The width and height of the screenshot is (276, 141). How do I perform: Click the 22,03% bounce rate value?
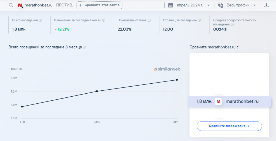(124, 29)
